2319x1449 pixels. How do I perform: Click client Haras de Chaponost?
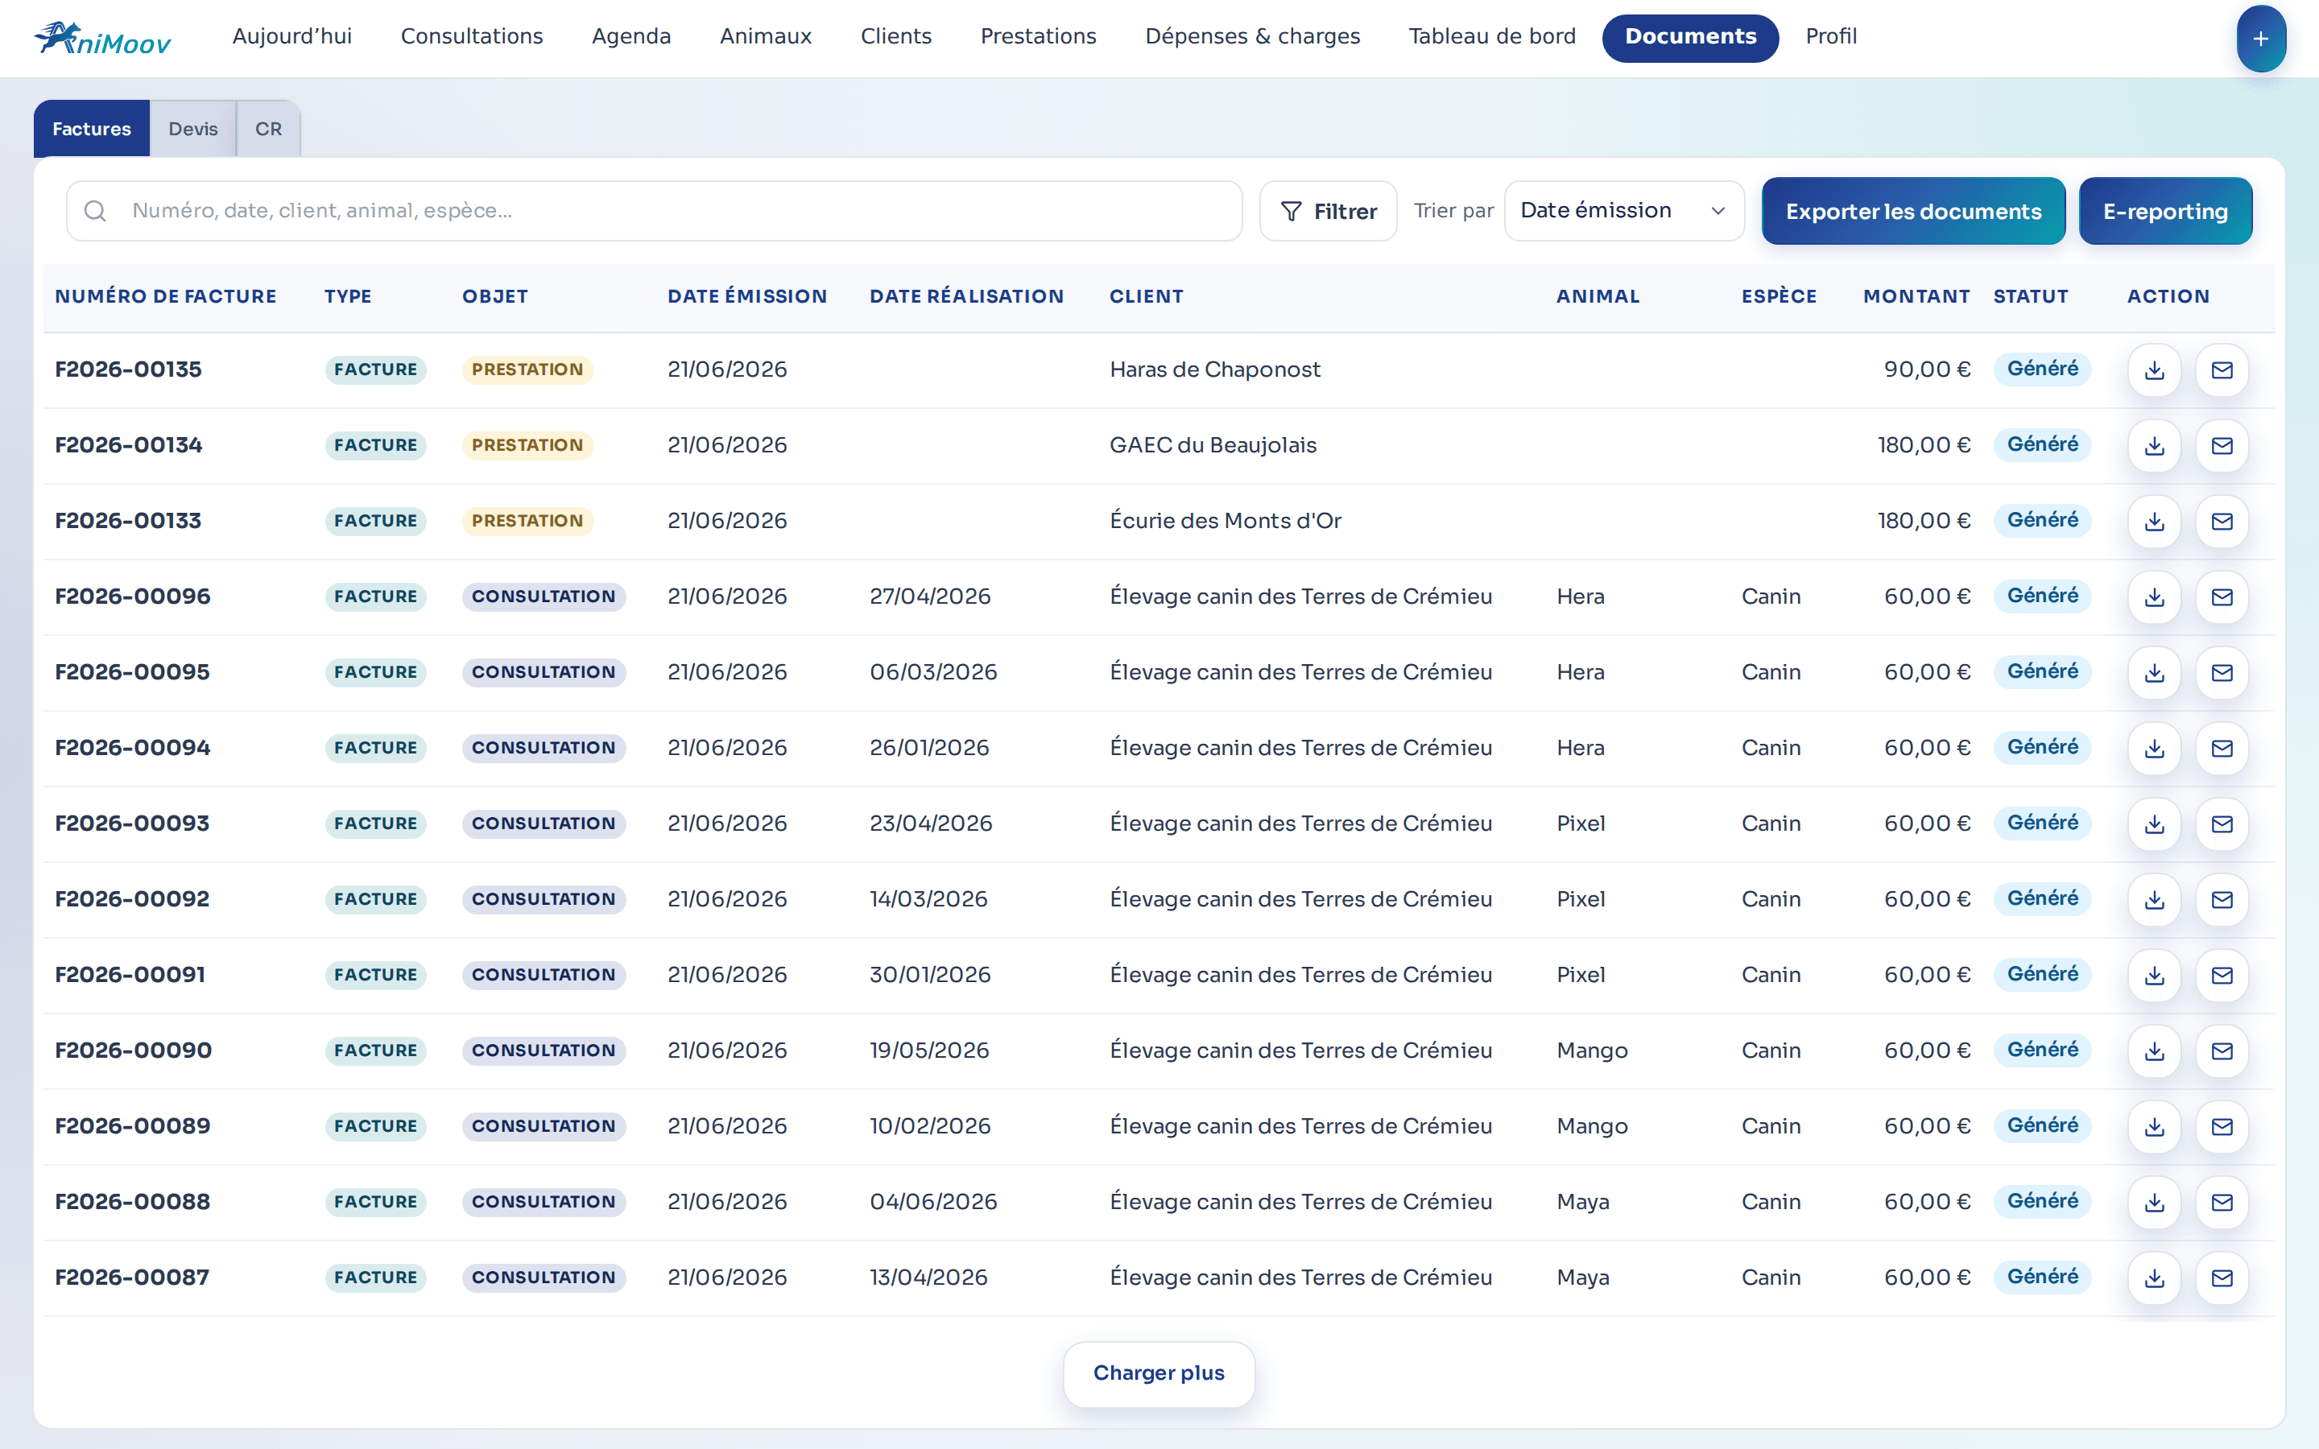click(1215, 370)
